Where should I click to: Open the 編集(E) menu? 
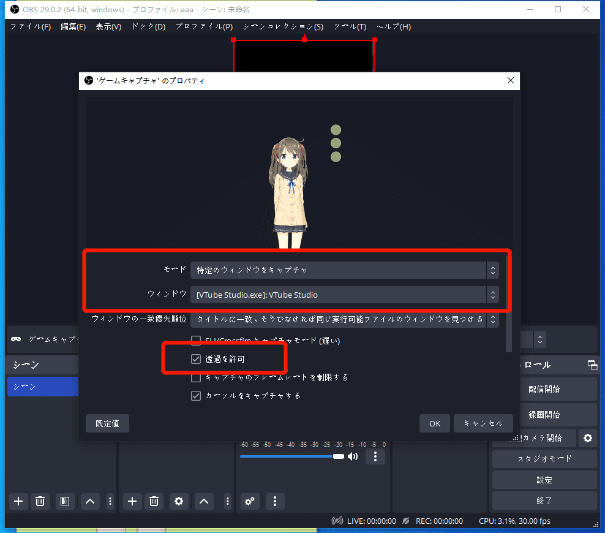pos(73,26)
